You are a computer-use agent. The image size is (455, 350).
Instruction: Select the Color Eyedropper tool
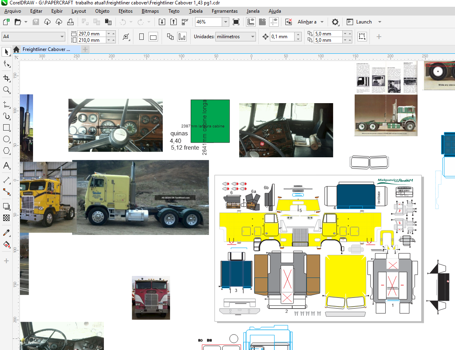click(x=6, y=233)
